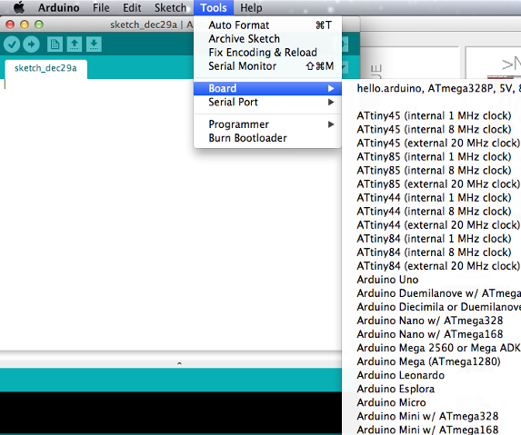Click the black console output area

[x=171, y=412]
